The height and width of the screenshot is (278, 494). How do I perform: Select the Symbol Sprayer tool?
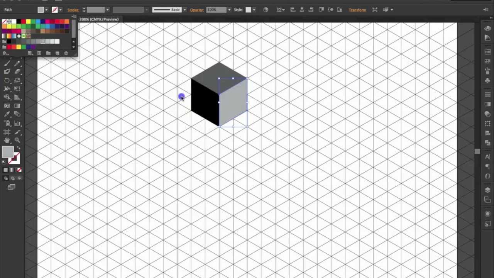click(7, 124)
